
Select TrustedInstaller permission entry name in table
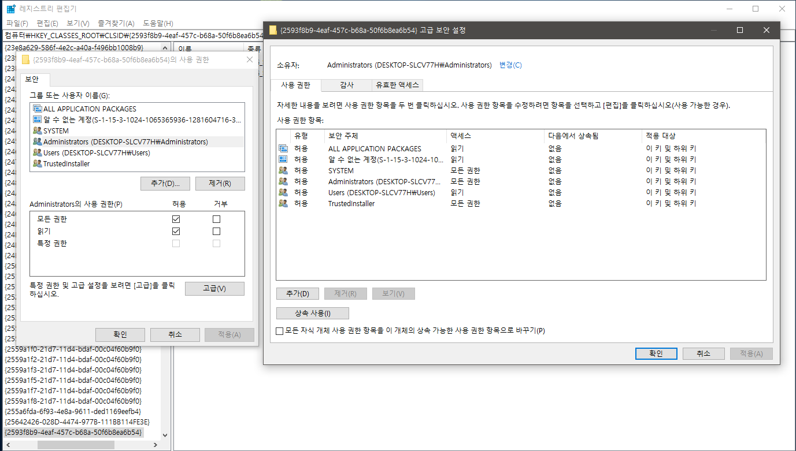coord(351,203)
